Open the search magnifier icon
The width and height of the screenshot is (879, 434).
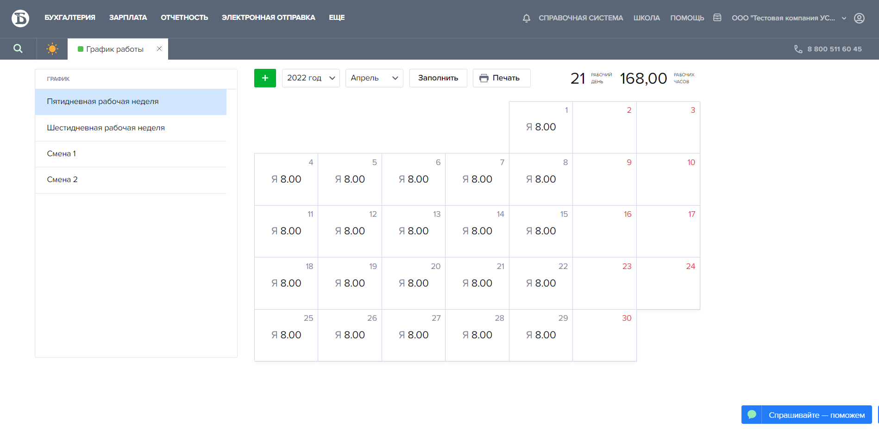pos(18,49)
